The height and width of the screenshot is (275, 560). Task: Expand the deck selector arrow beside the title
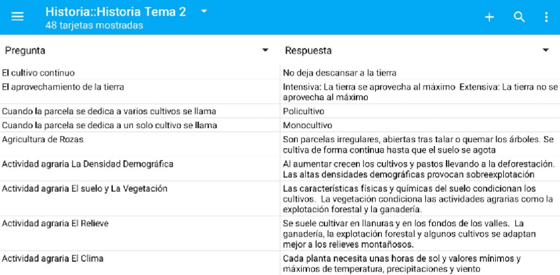(204, 11)
